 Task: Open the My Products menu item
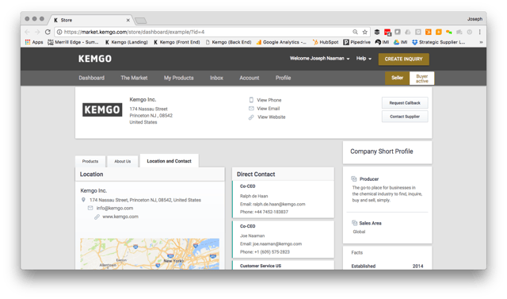pyautogui.click(x=178, y=78)
